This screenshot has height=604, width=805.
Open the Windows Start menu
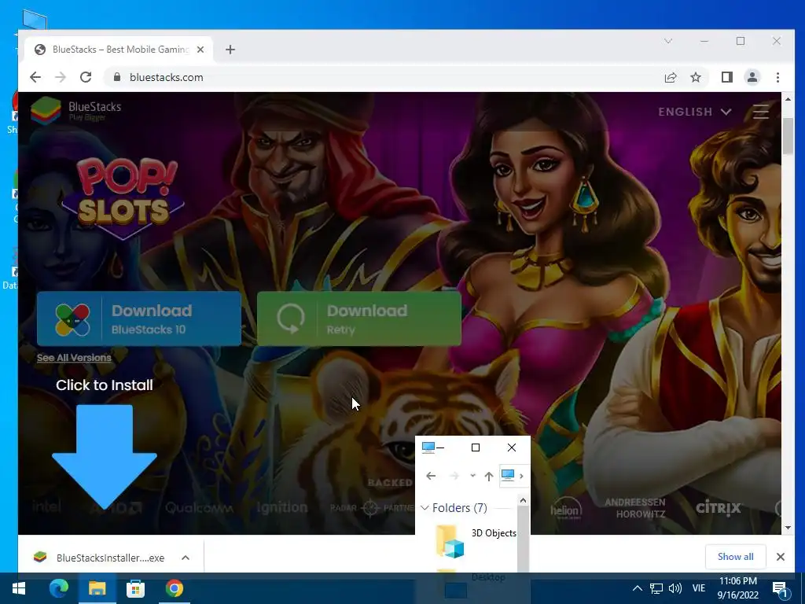point(19,588)
